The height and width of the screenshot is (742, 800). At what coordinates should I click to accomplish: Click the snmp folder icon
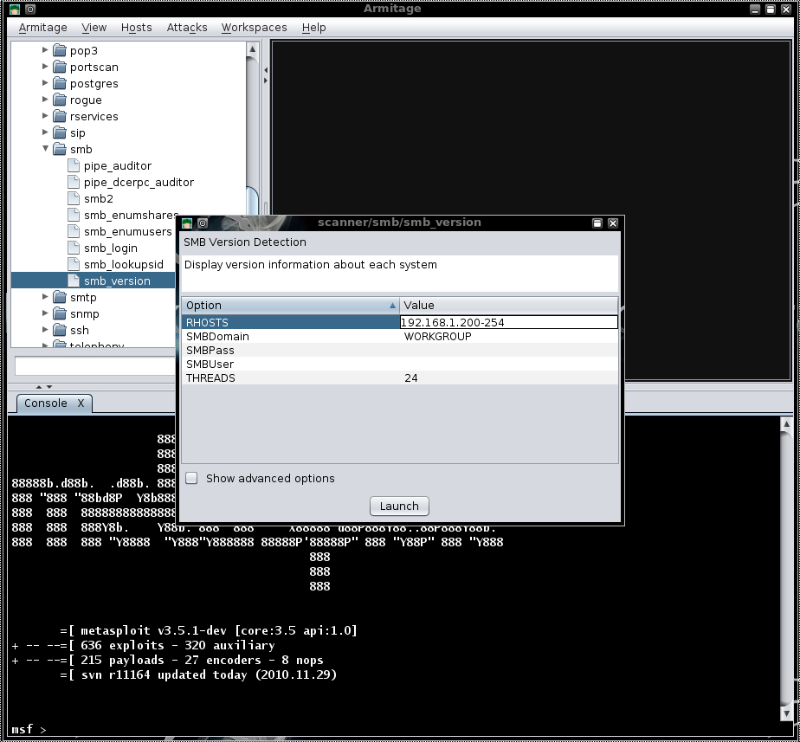60,313
